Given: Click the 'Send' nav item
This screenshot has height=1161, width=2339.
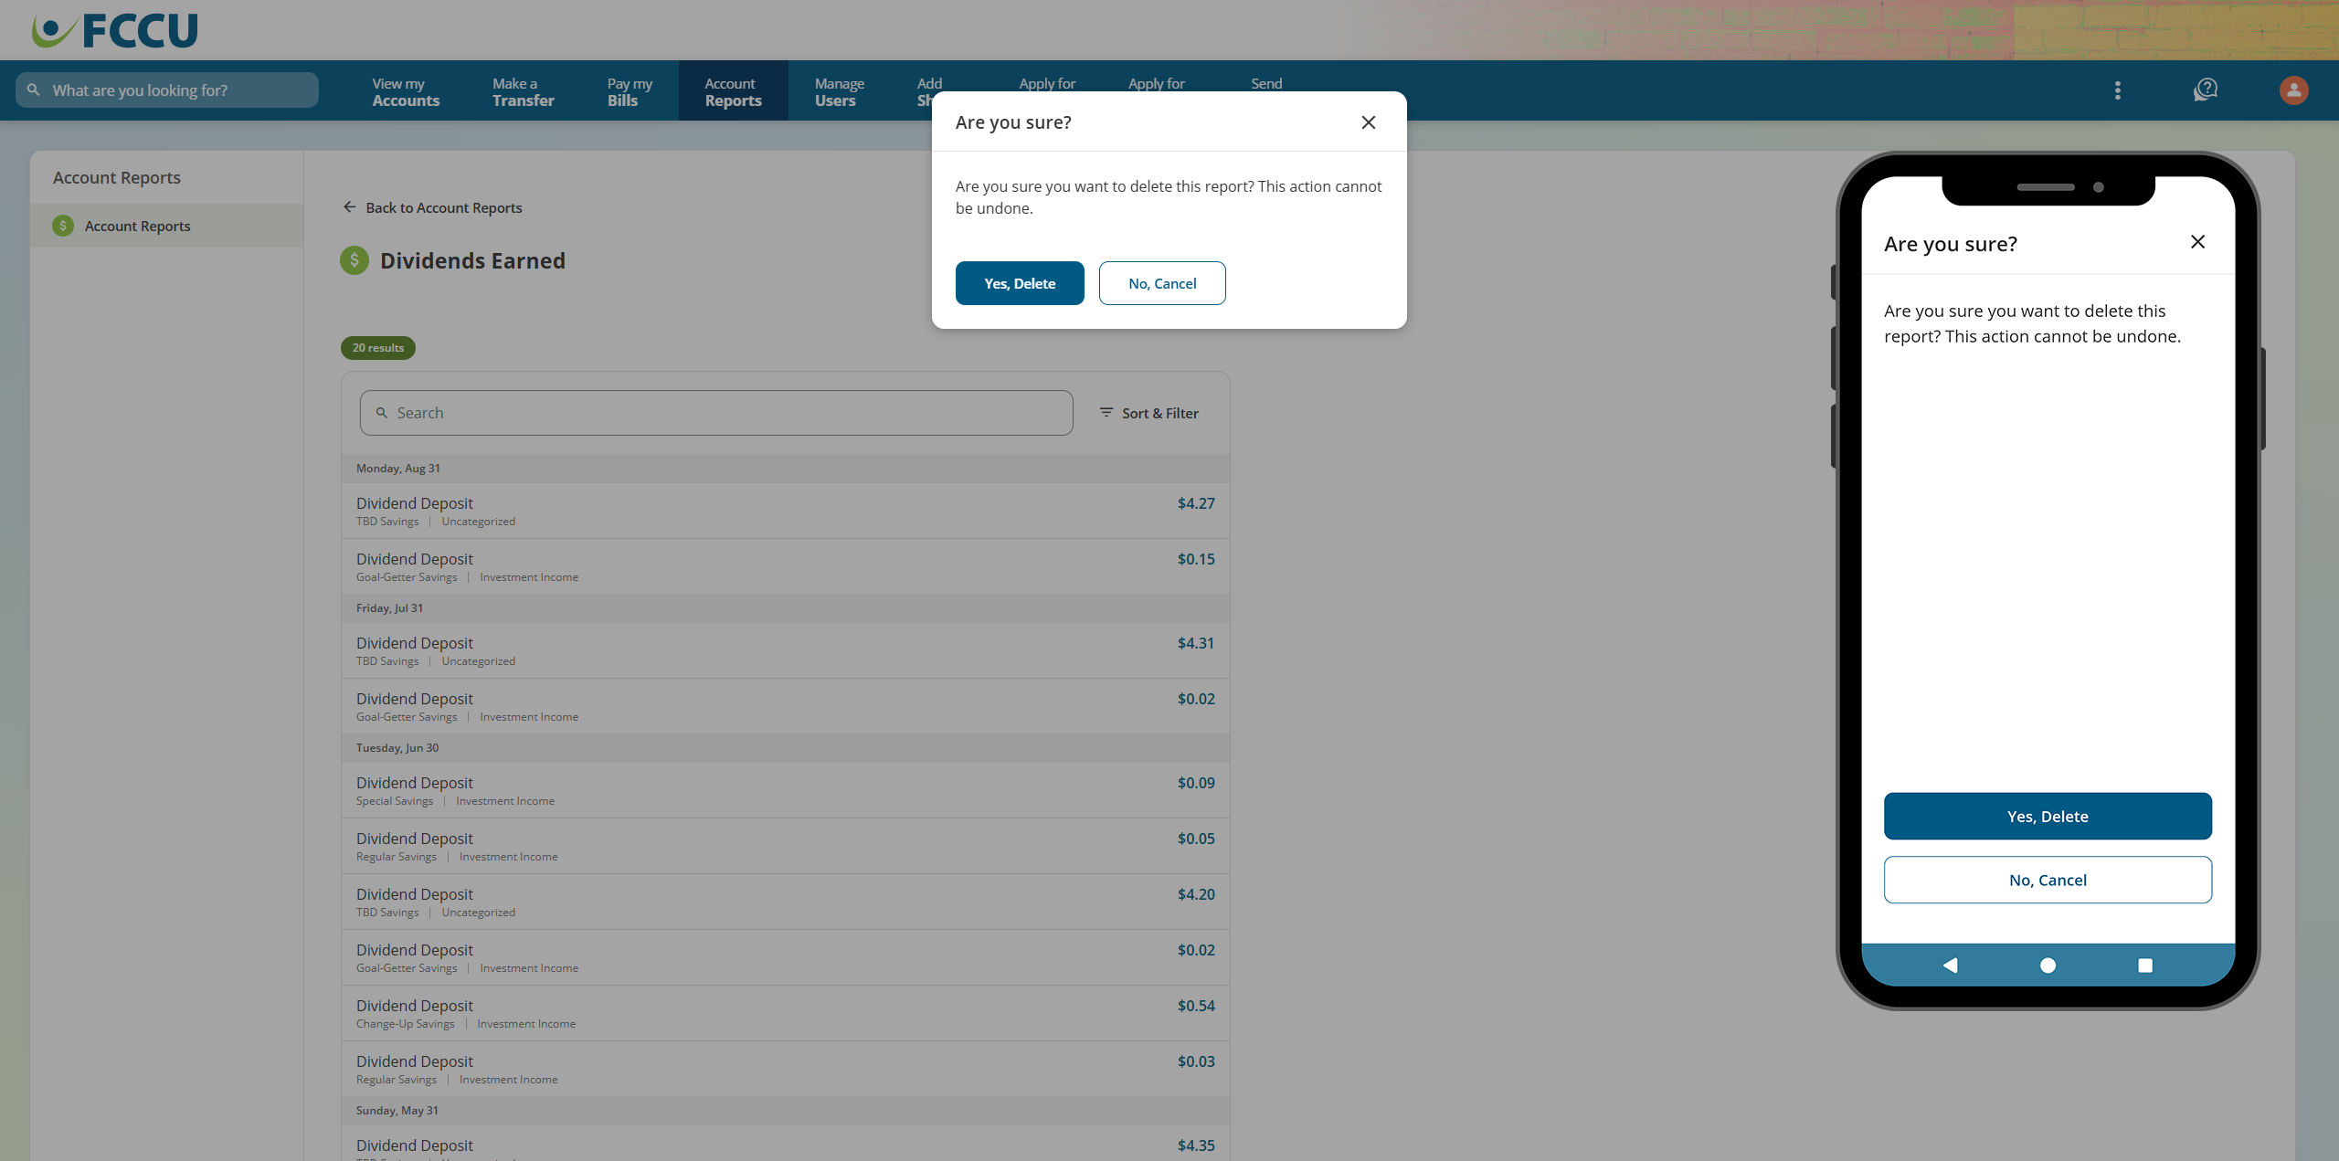Looking at the screenshot, I should pos(1266,83).
